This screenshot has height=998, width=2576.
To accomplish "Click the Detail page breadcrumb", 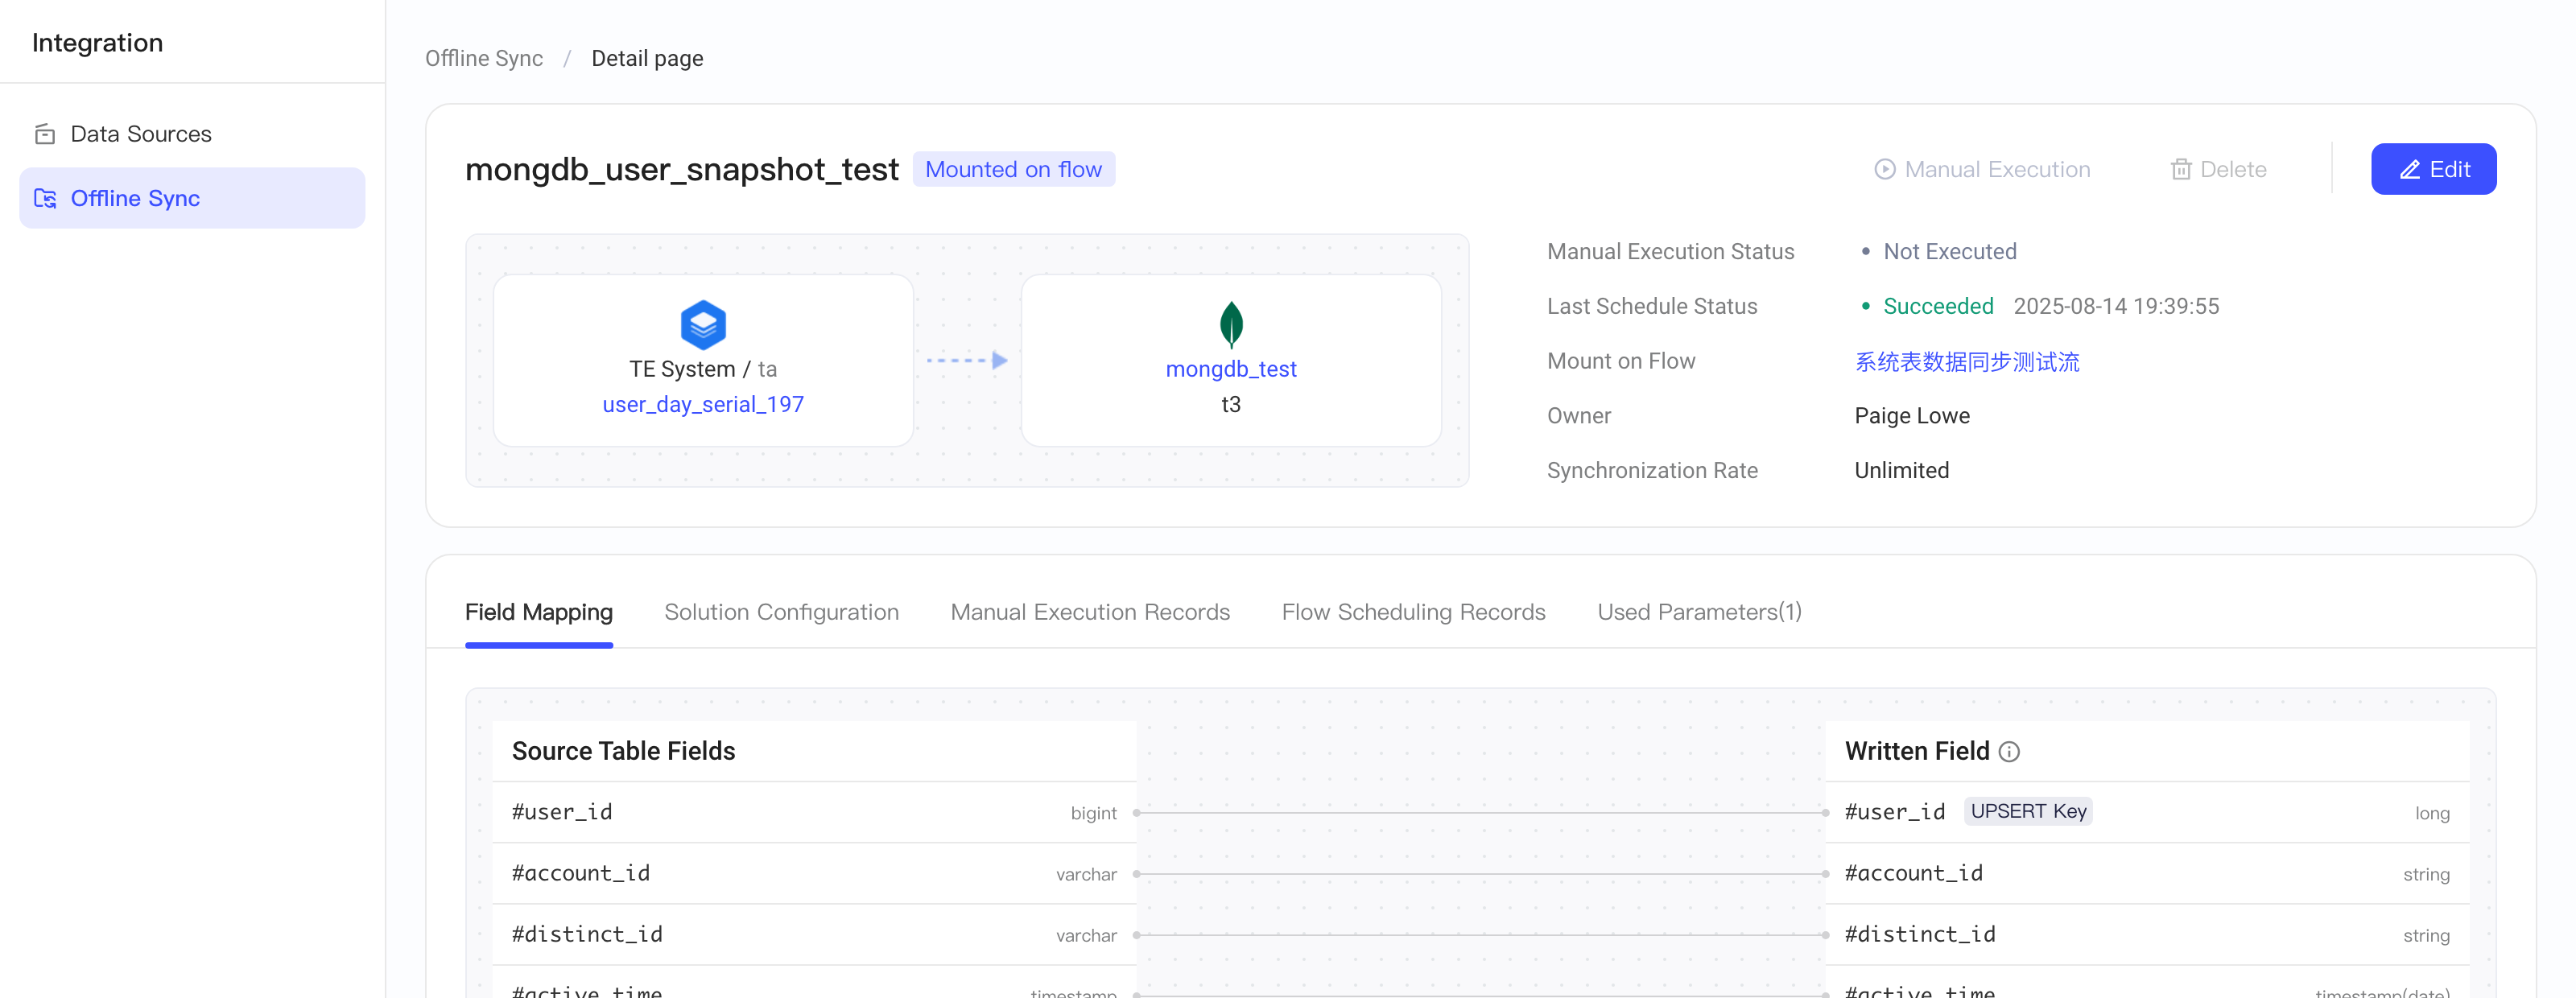I will coord(647,58).
